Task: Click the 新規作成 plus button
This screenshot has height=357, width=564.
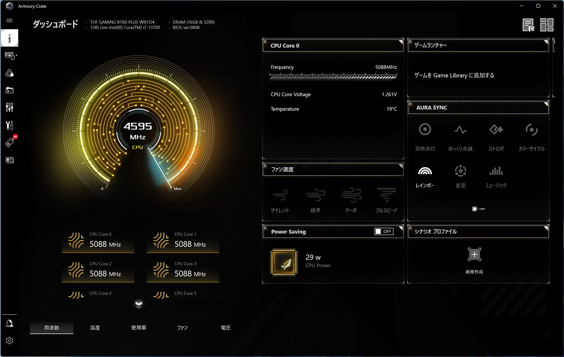Action: pos(475,254)
